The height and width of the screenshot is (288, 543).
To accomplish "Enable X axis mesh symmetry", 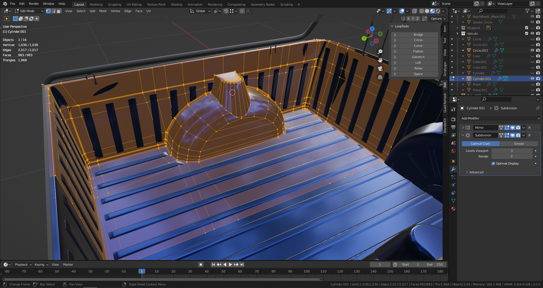I will point(408,19).
